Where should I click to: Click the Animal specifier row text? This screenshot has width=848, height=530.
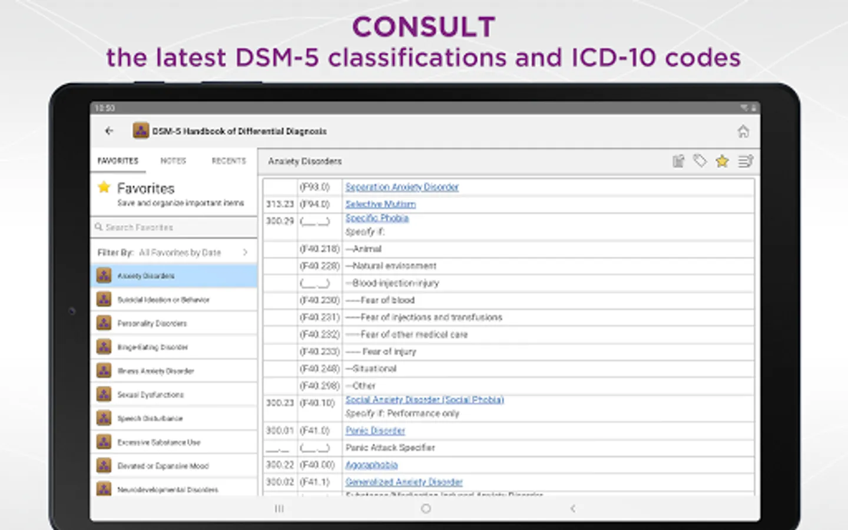[364, 249]
